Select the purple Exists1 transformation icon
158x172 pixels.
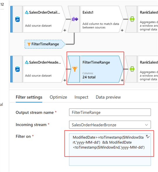pos(75,19)
